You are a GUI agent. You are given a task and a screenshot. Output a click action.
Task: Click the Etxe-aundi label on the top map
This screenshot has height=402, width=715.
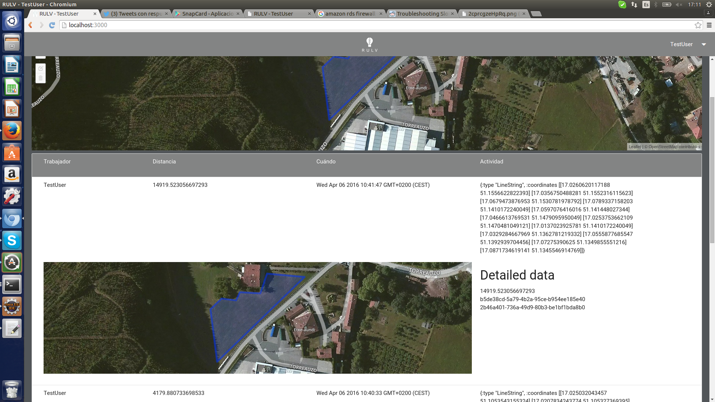tap(416, 88)
